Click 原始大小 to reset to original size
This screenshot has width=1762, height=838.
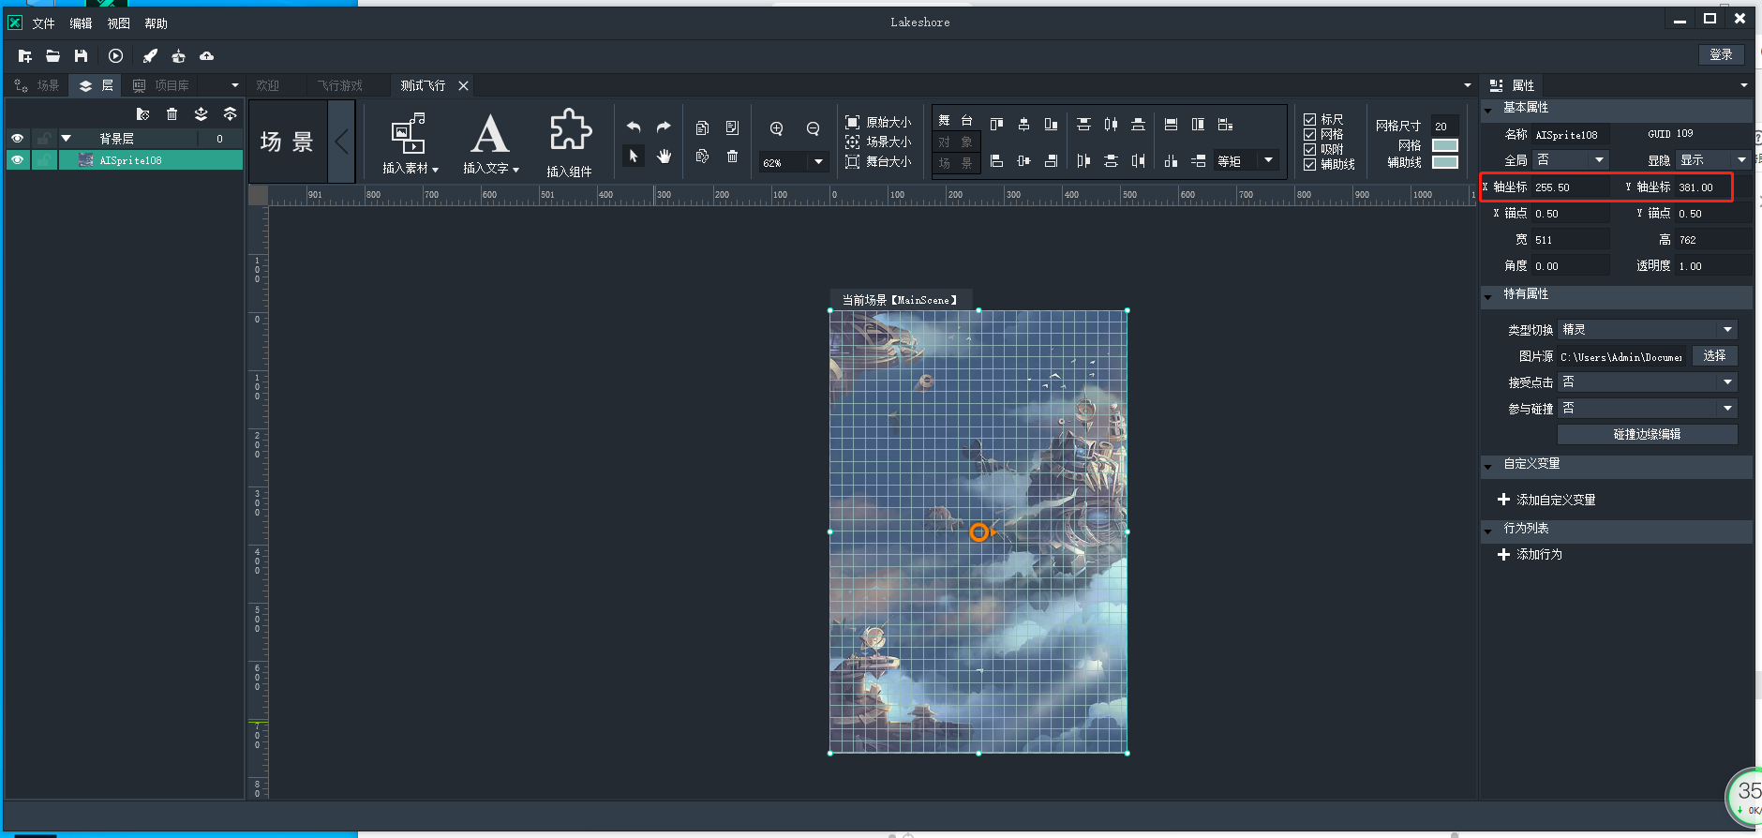click(878, 123)
